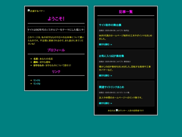Image resolution: width=182 pixels, height=137 pixels.
Task: Click summary text 懐かしのGIF素材
Action: pos(125,68)
